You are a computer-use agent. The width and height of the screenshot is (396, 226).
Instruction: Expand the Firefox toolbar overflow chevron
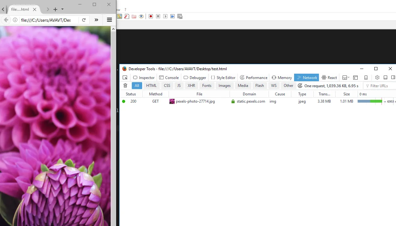click(96, 20)
